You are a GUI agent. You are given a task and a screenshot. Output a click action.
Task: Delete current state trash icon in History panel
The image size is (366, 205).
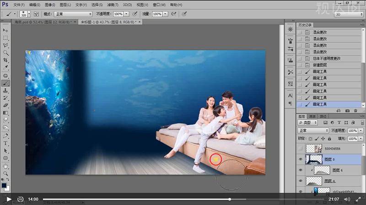(355, 111)
